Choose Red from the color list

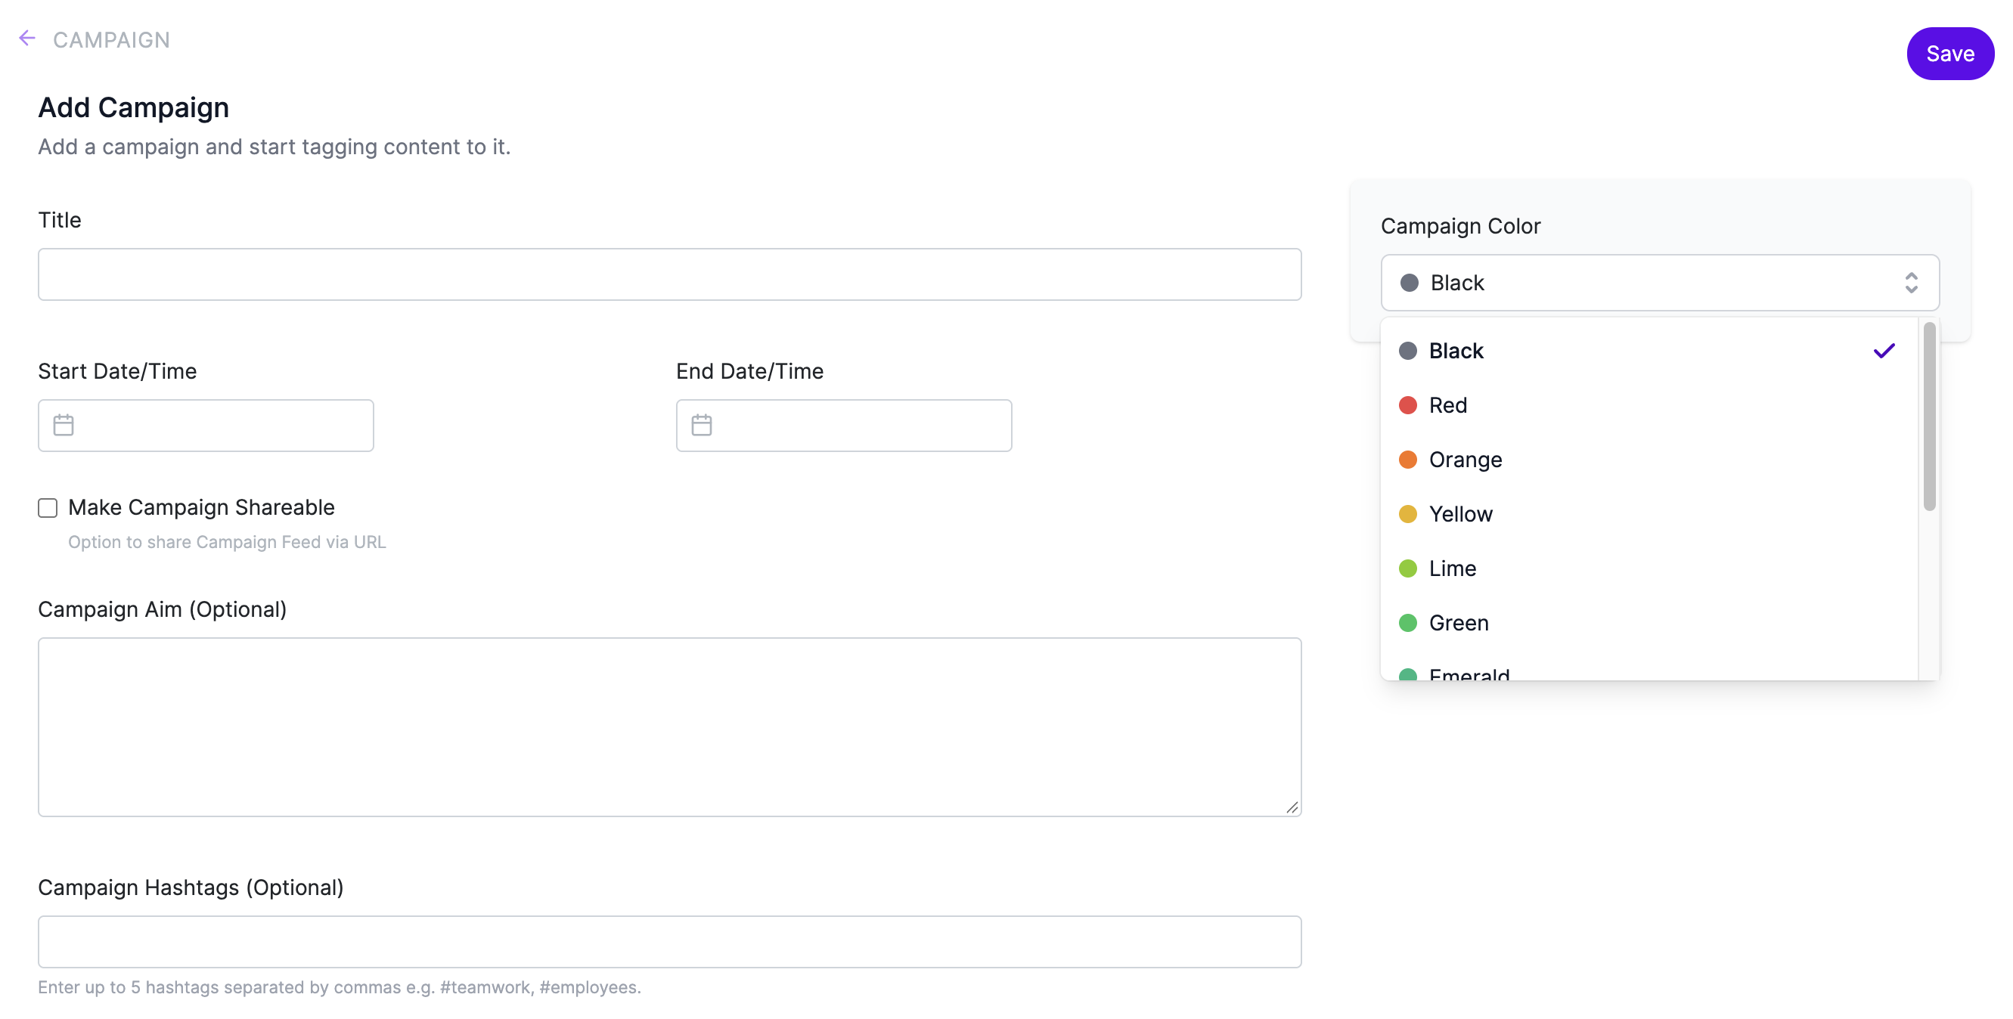[1649, 406]
